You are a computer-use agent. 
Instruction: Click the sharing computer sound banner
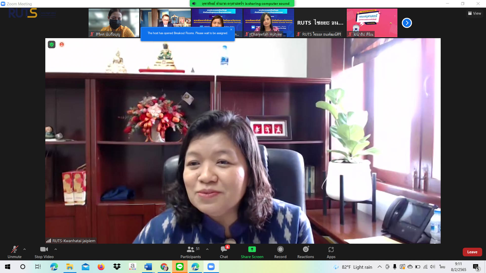(x=242, y=4)
